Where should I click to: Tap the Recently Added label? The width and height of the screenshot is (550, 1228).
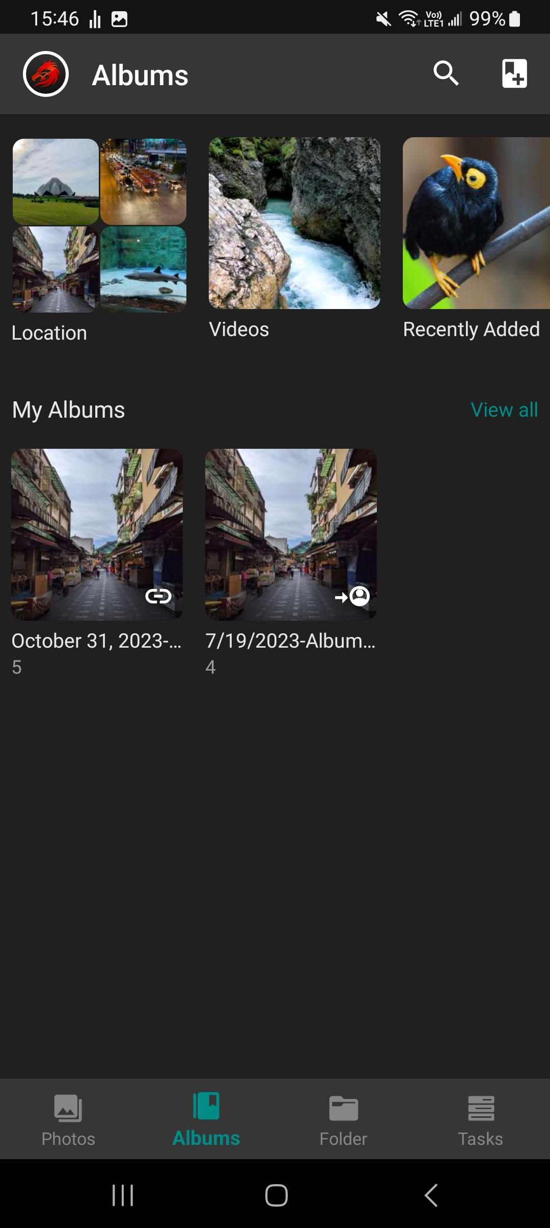471,329
